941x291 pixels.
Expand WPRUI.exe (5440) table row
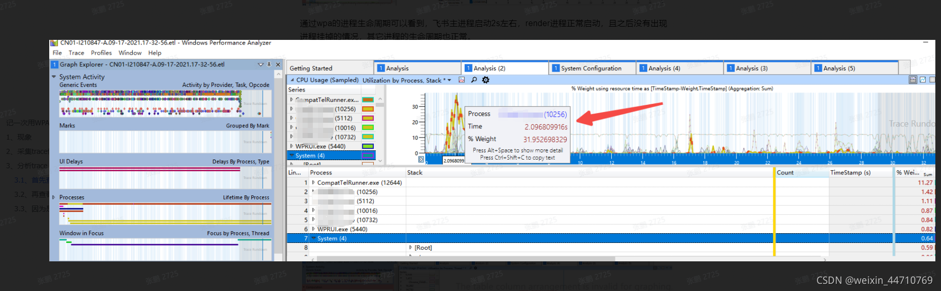pyautogui.click(x=313, y=229)
